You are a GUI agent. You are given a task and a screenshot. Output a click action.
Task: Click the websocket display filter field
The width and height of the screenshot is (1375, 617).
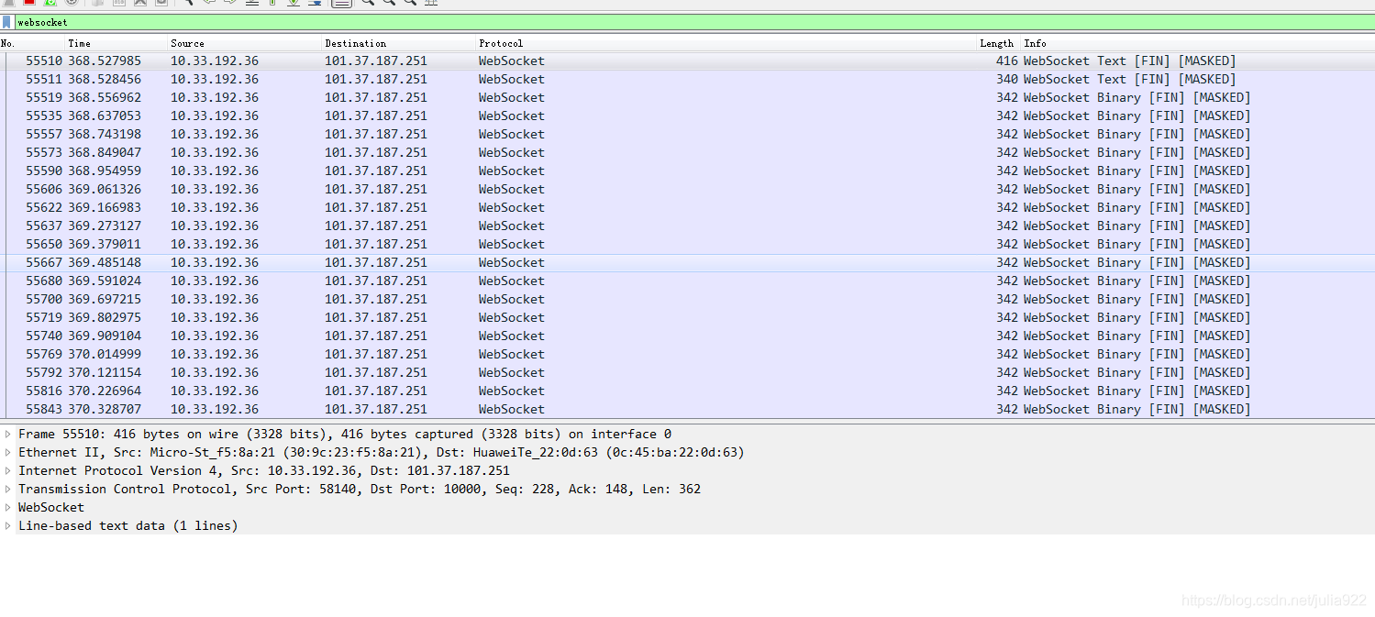tap(694, 22)
